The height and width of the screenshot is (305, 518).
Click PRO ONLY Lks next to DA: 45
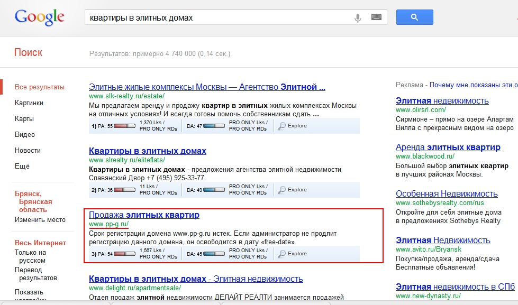coord(249,251)
